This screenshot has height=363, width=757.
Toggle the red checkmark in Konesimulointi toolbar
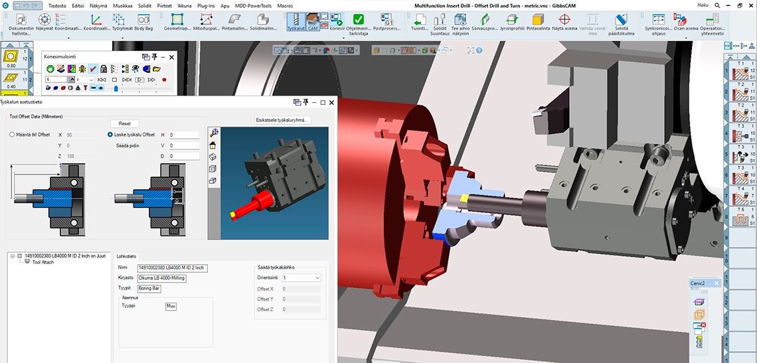(x=94, y=68)
